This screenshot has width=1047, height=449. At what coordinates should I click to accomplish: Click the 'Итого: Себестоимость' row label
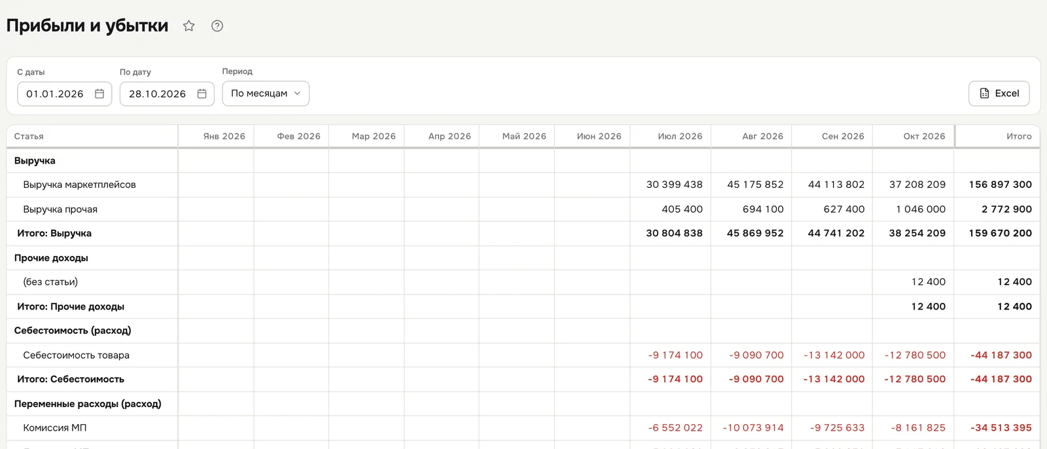(x=71, y=379)
